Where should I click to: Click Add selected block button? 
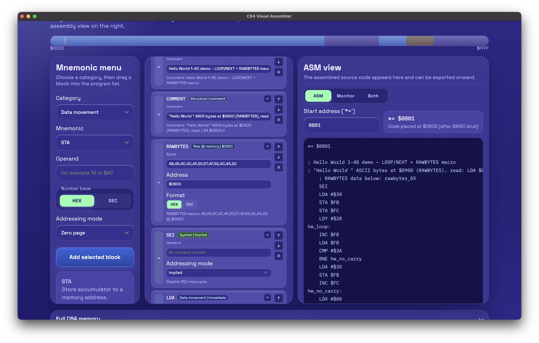95,257
